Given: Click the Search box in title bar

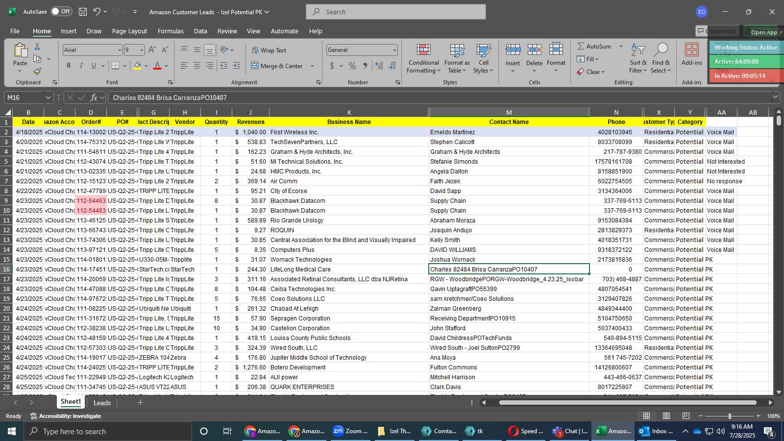Looking at the screenshot, I should [x=396, y=12].
